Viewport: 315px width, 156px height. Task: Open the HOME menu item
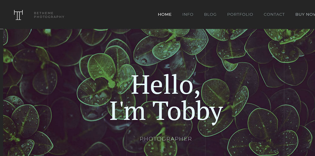(165, 14)
